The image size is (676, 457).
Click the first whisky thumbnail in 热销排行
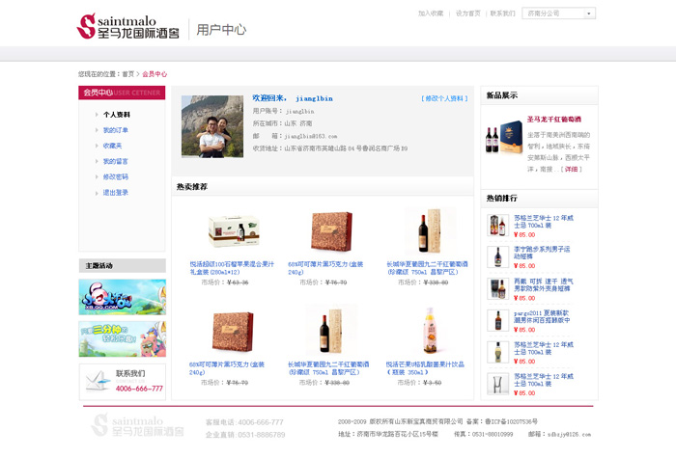497,225
